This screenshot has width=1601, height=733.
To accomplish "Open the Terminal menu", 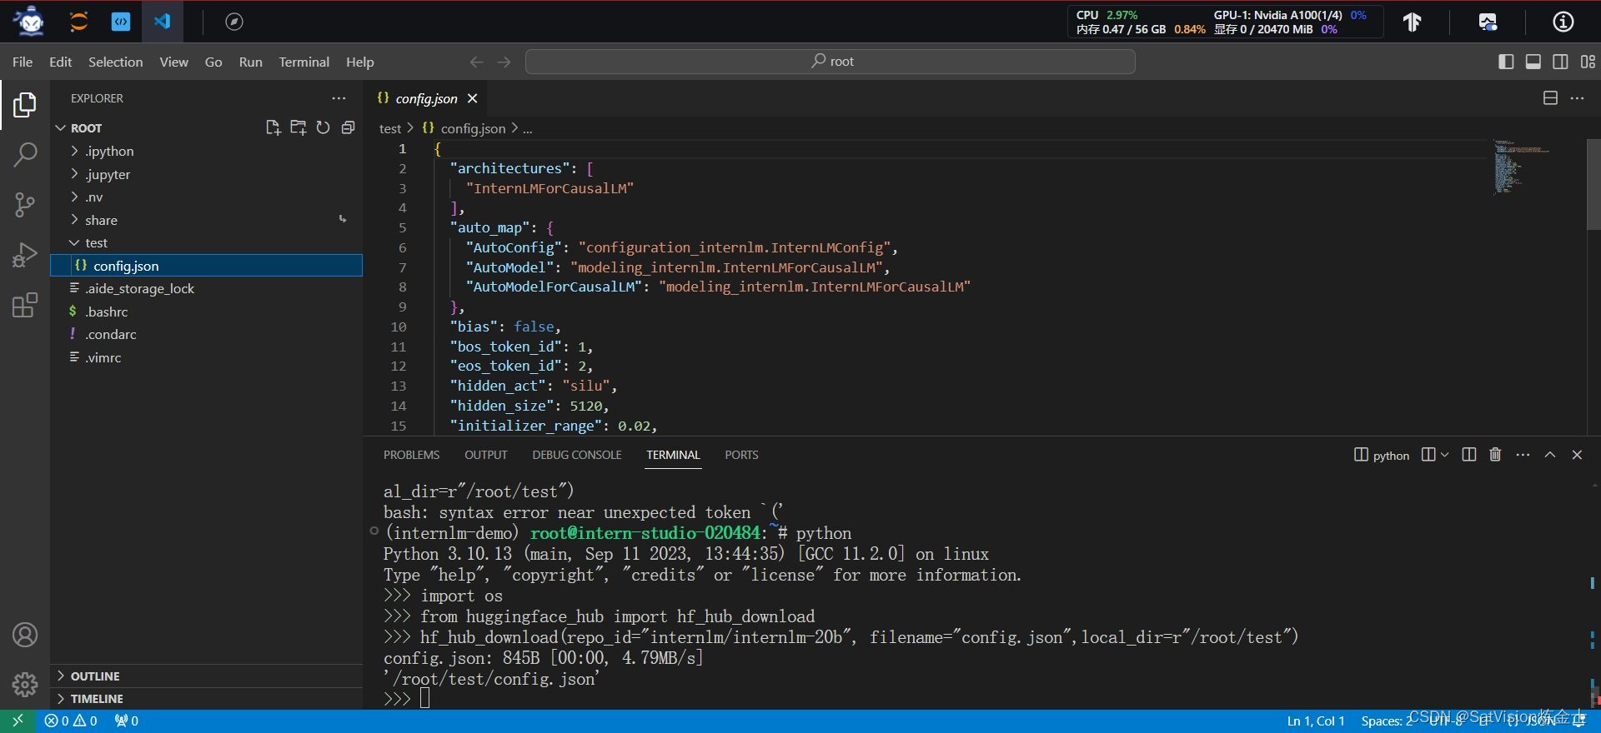I will coord(304,62).
